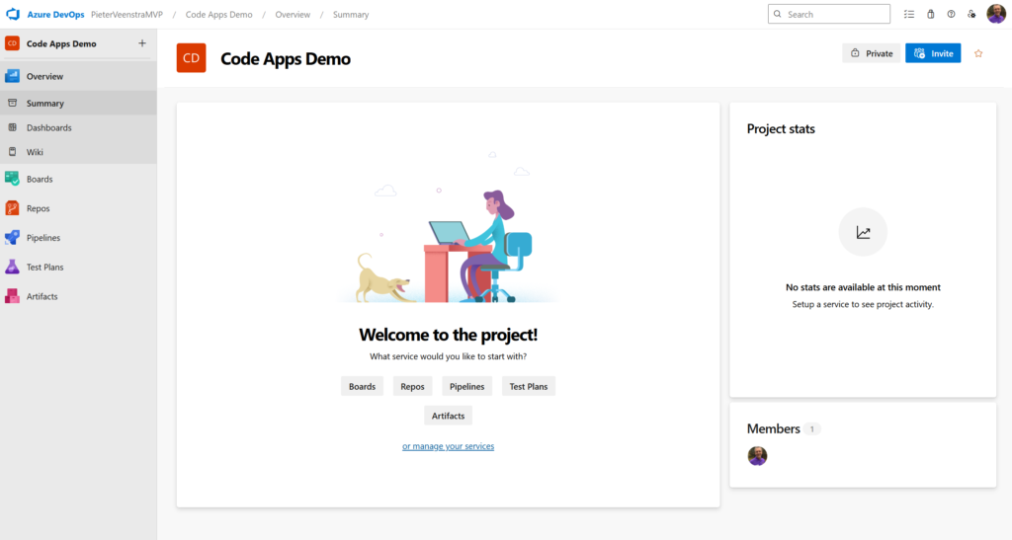The image size is (1012, 540).
Task: Open Test Plans hub in sidebar
Action: (x=78, y=267)
